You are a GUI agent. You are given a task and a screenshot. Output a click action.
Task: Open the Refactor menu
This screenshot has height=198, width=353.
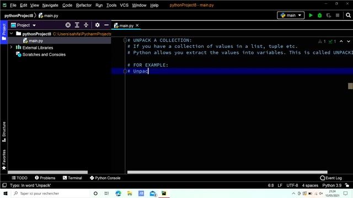[x=84, y=5]
